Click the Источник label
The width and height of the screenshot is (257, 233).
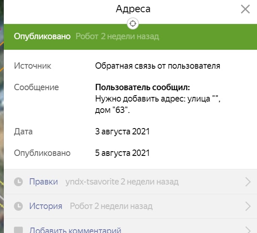(x=33, y=66)
